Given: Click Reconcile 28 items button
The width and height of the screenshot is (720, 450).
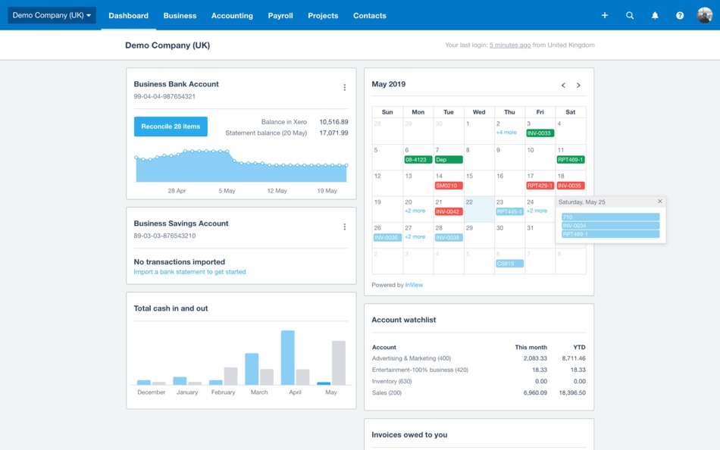Looking at the screenshot, I should click(x=171, y=127).
